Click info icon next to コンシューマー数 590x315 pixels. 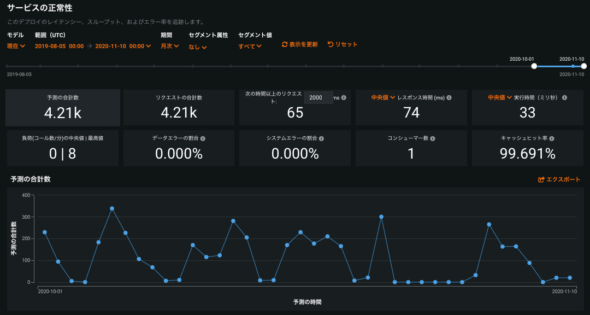point(433,138)
